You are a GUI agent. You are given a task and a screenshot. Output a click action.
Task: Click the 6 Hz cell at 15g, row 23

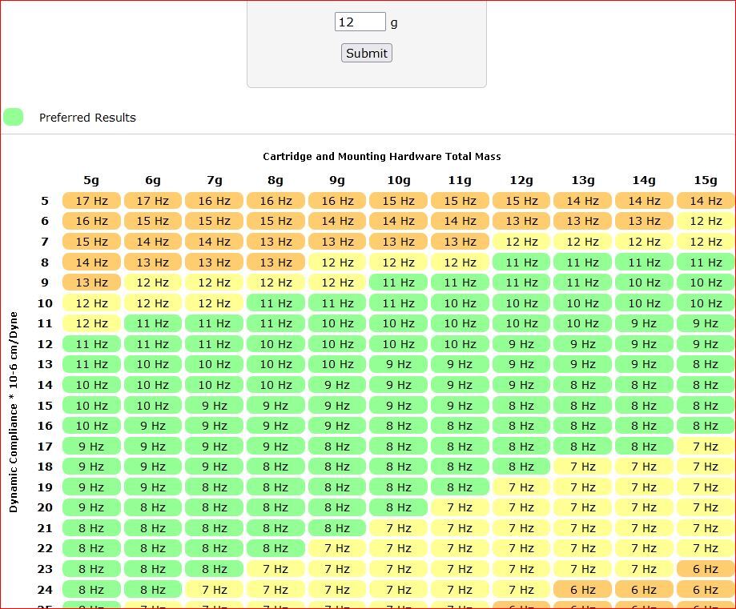(706, 569)
